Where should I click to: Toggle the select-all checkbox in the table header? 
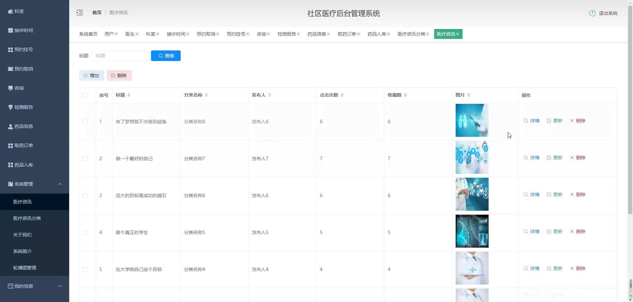[85, 95]
